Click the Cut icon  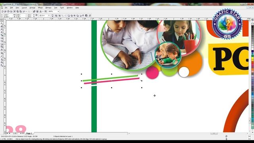[x=14, y=12]
